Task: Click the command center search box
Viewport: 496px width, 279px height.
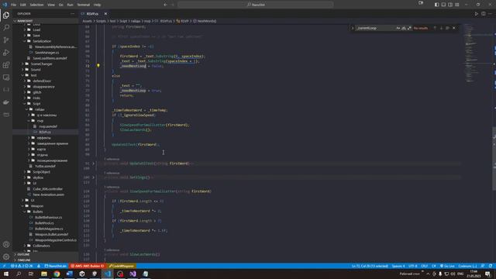Action: (x=256, y=5)
